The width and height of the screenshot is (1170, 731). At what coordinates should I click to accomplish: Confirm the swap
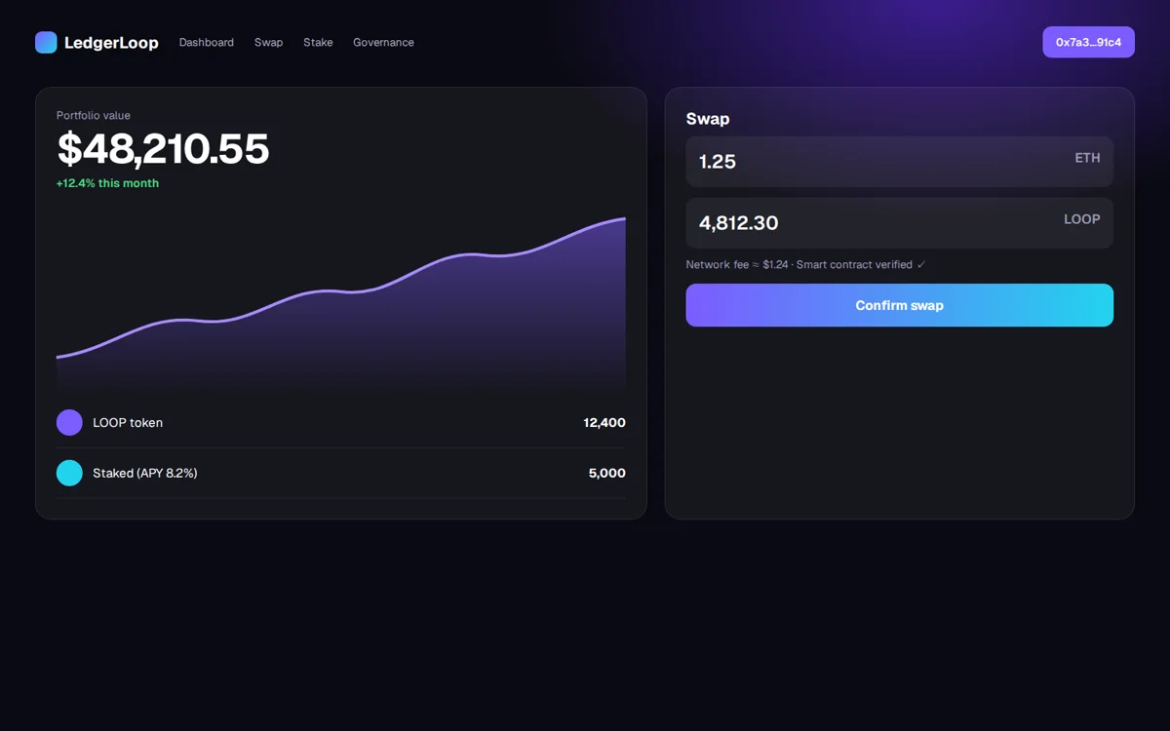click(899, 305)
